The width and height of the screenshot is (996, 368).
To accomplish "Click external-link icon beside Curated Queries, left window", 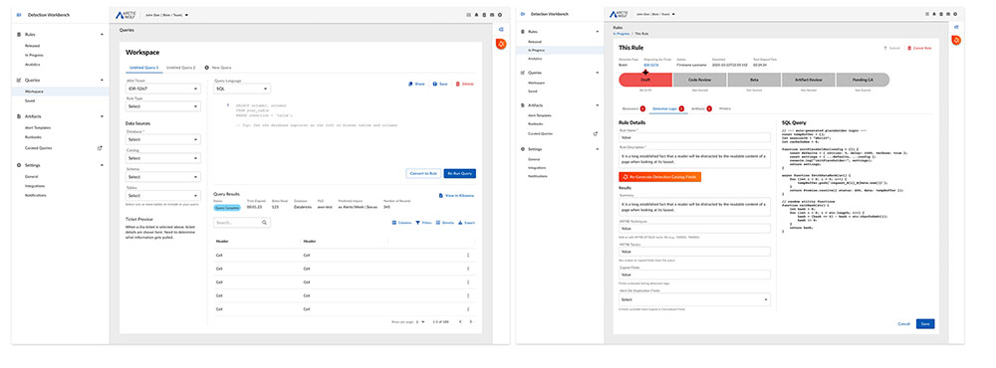I will (99, 148).
